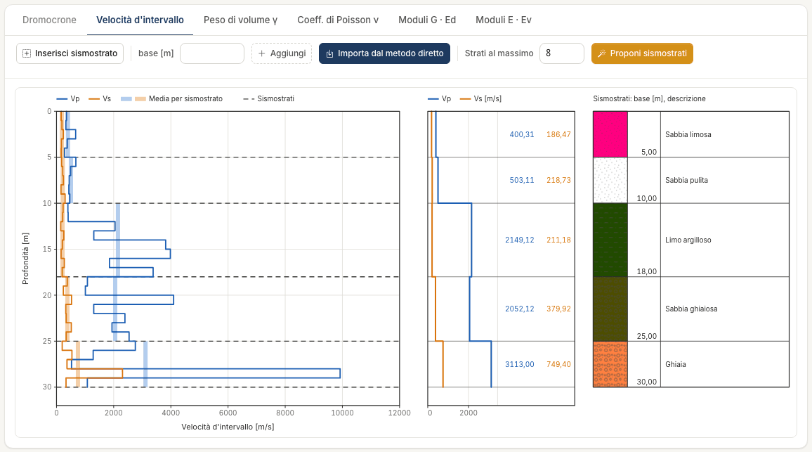Select the Sabbia pulita description
The image size is (812, 452).
[686, 180]
